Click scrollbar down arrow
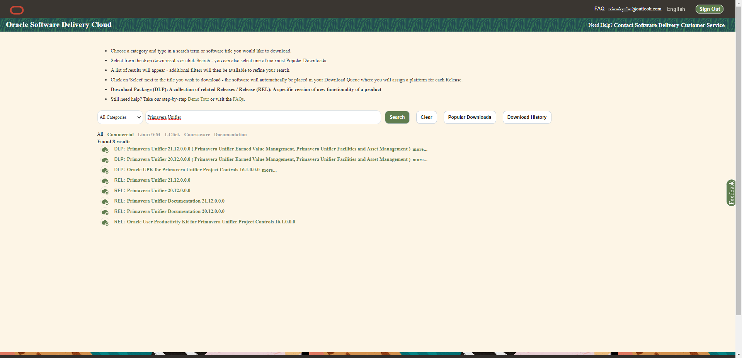 click(x=739, y=355)
